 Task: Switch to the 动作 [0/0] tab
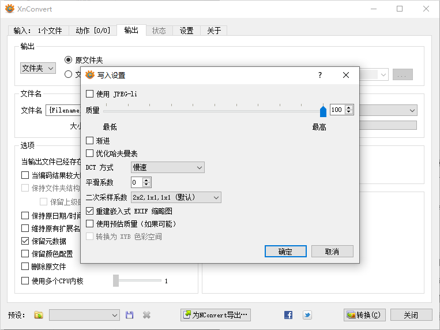[x=93, y=31]
